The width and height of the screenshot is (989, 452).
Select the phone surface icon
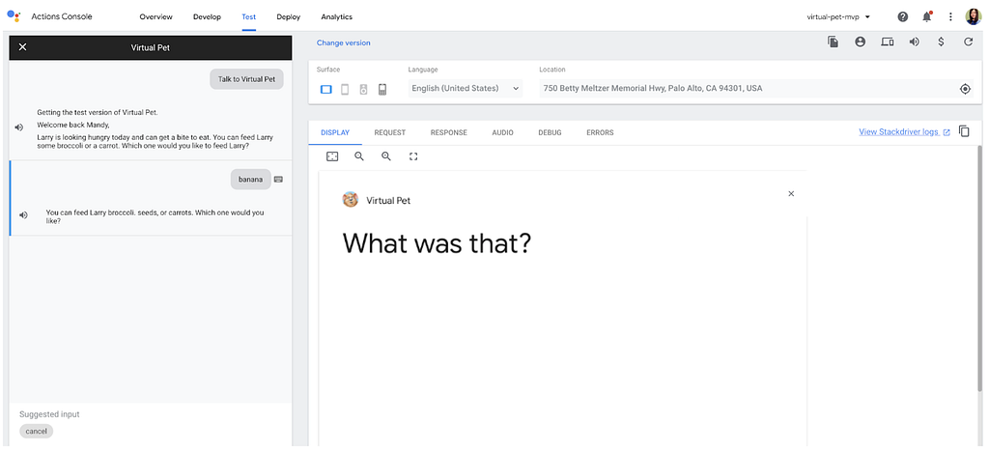tap(345, 90)
